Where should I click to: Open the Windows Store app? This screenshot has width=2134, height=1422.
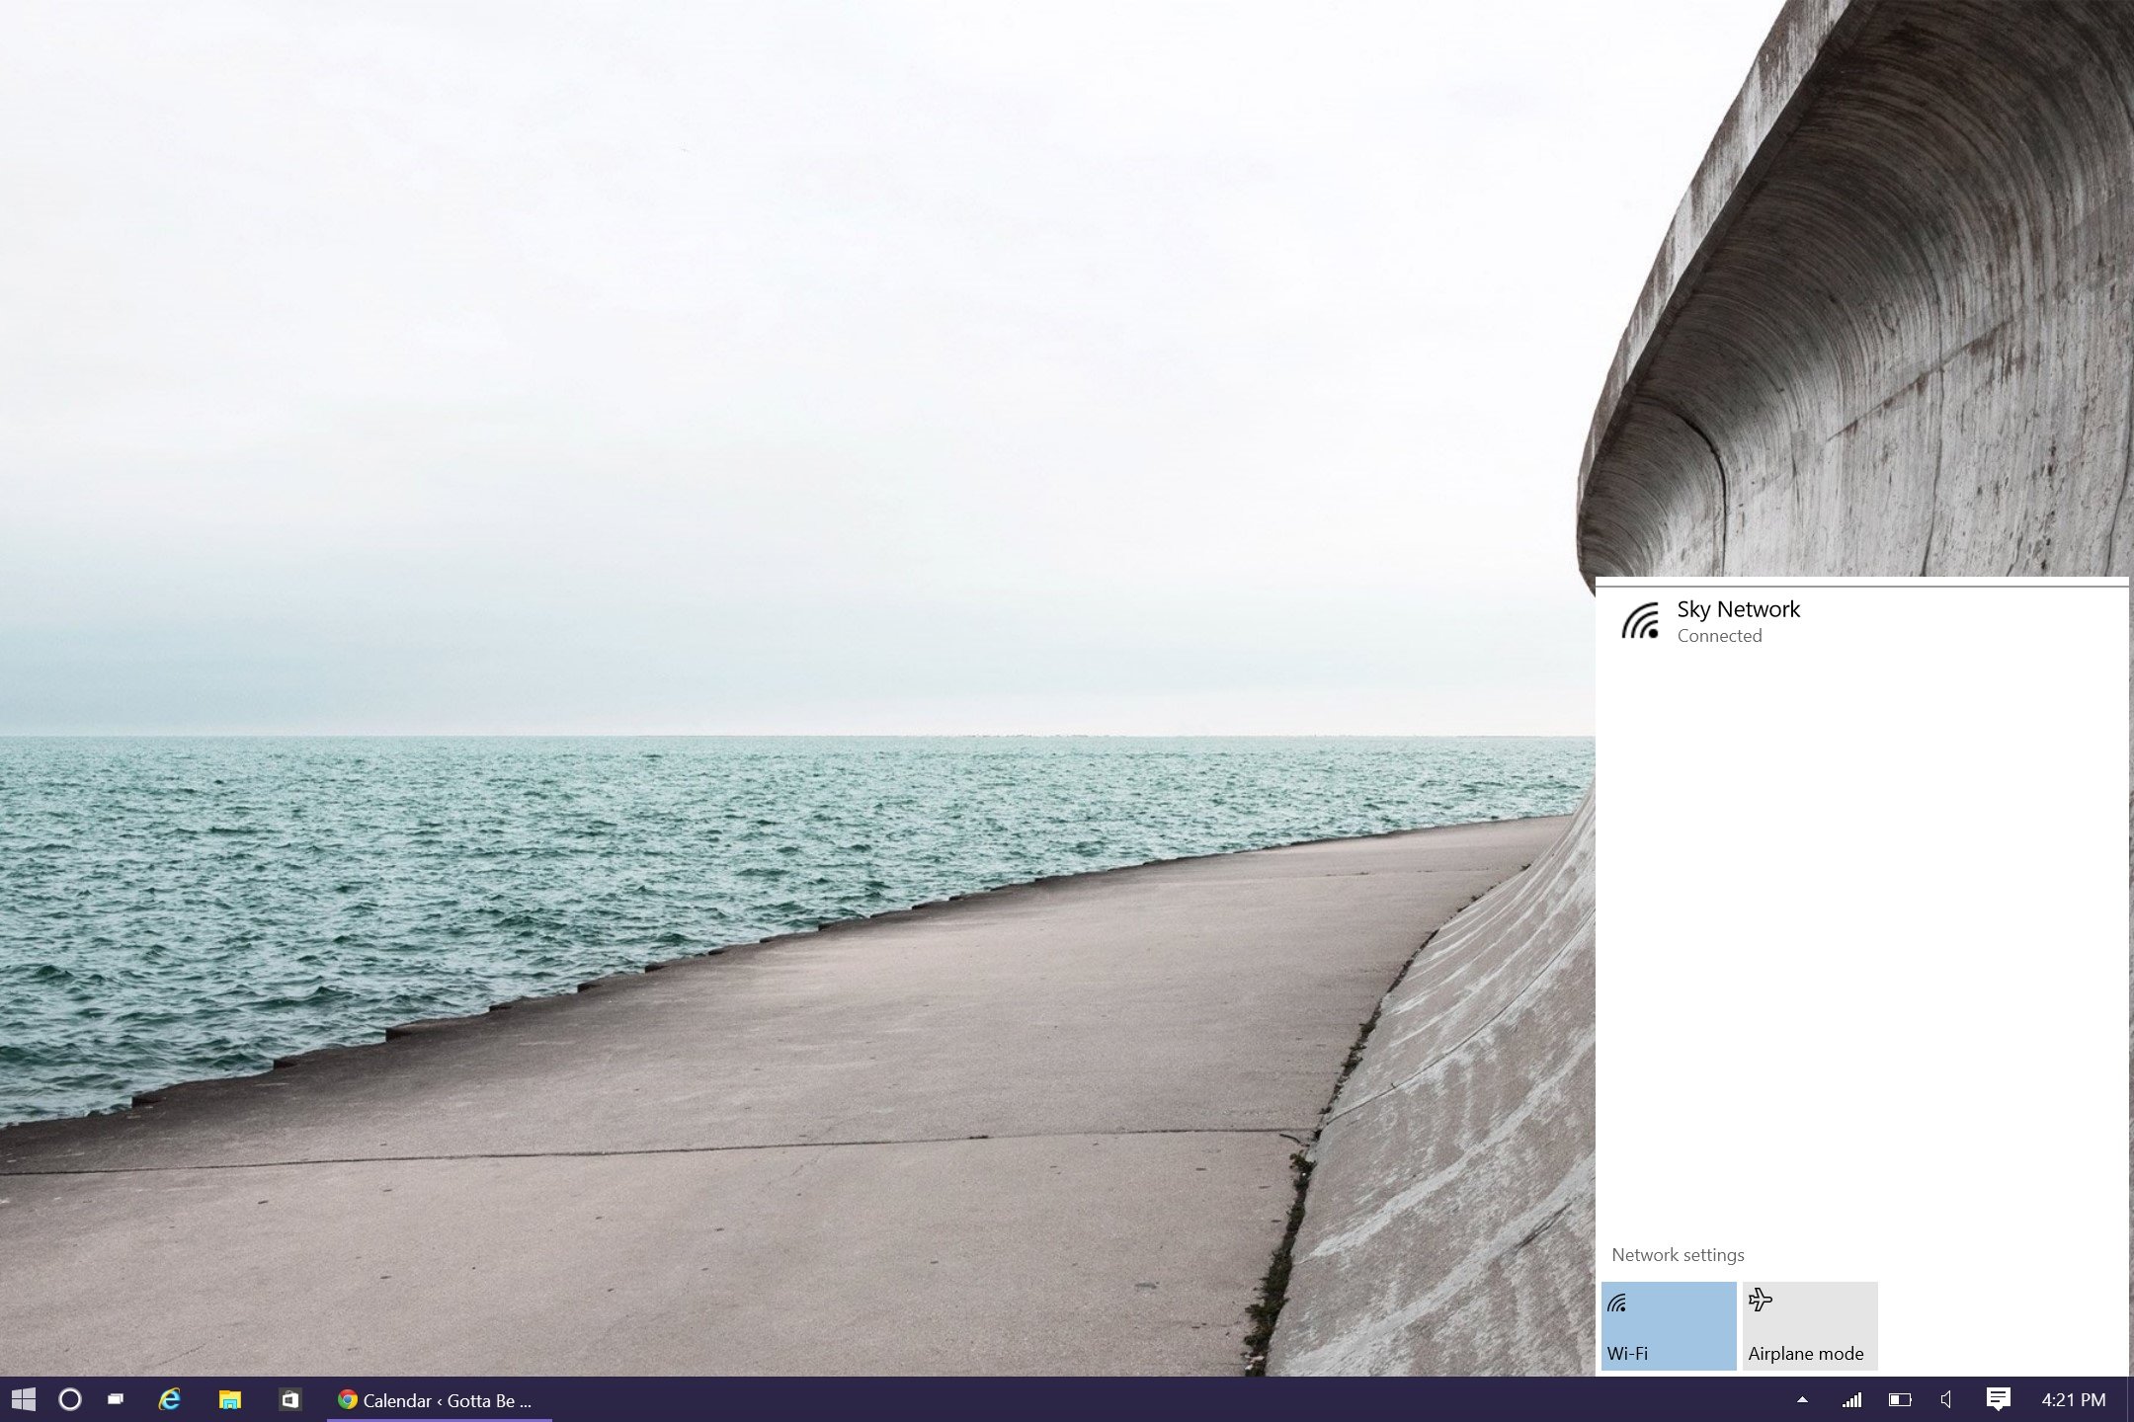pos(289,1399)
